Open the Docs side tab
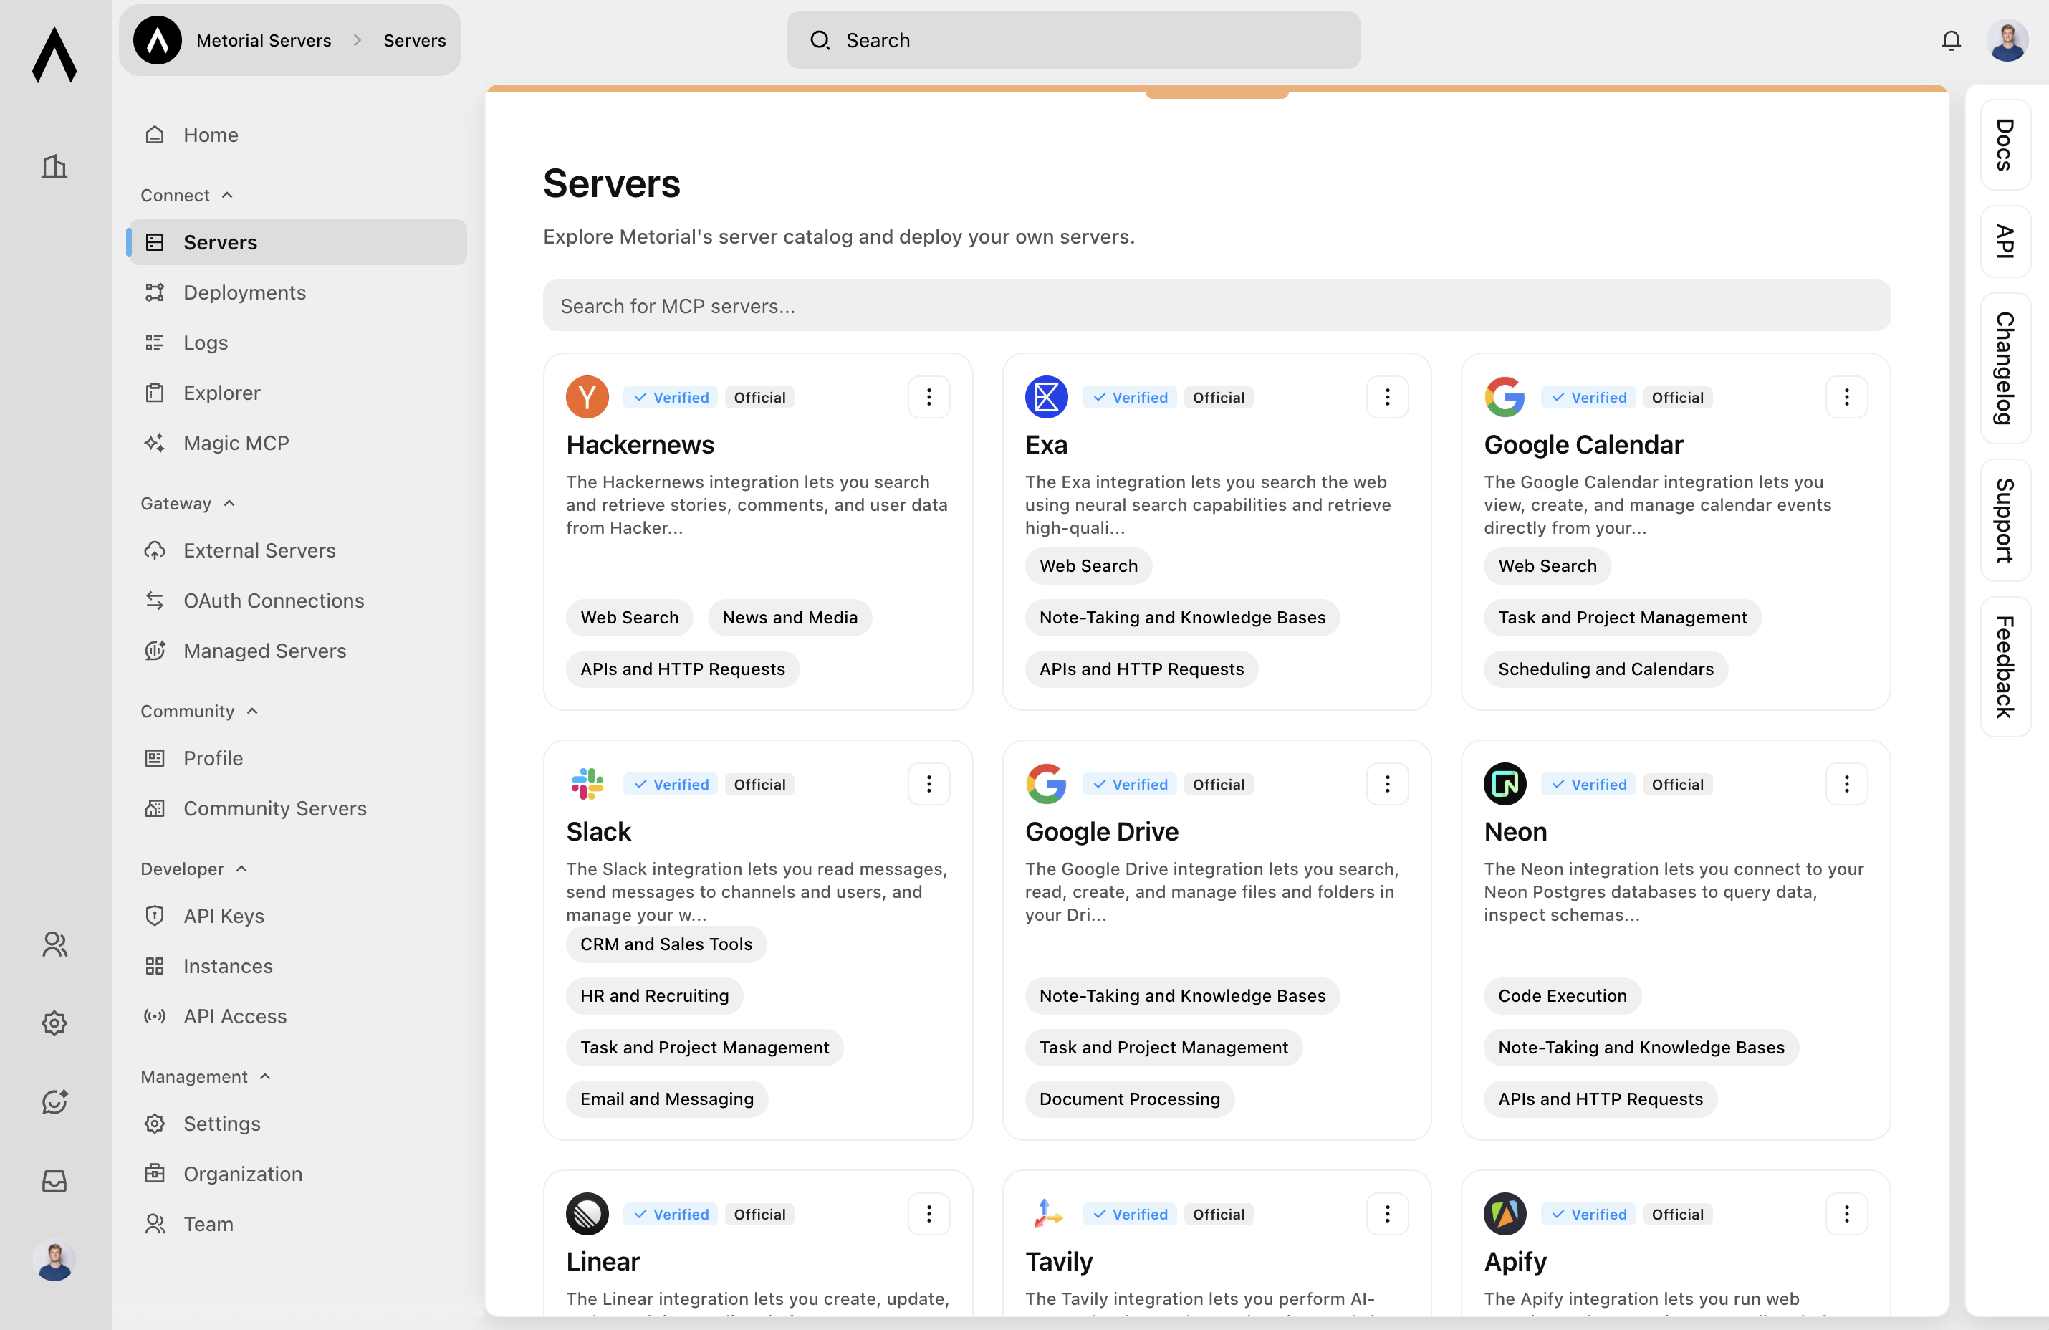Viewport: 2049px width, 1330px height. [2005, 145]
